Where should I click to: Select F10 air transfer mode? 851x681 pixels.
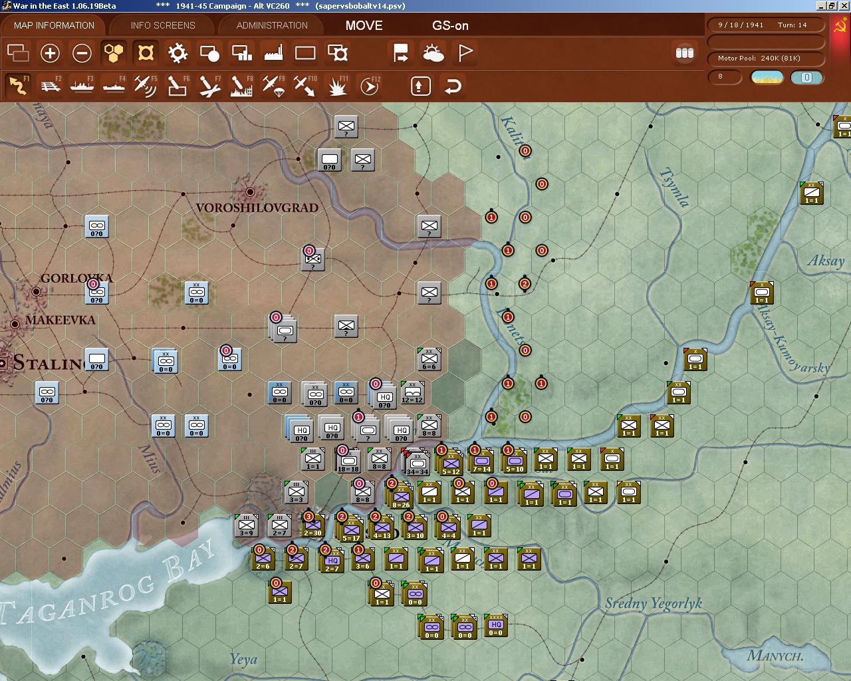[305, 86]
